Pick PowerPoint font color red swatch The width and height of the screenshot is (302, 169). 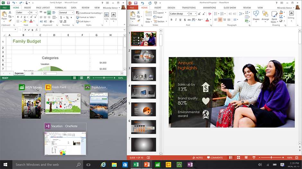207,20
